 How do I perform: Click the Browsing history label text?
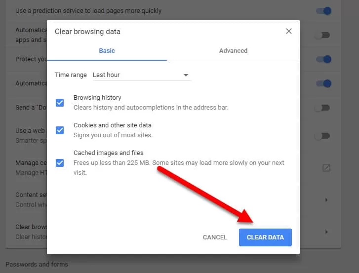pyautogui.click(x=97, y=98)
